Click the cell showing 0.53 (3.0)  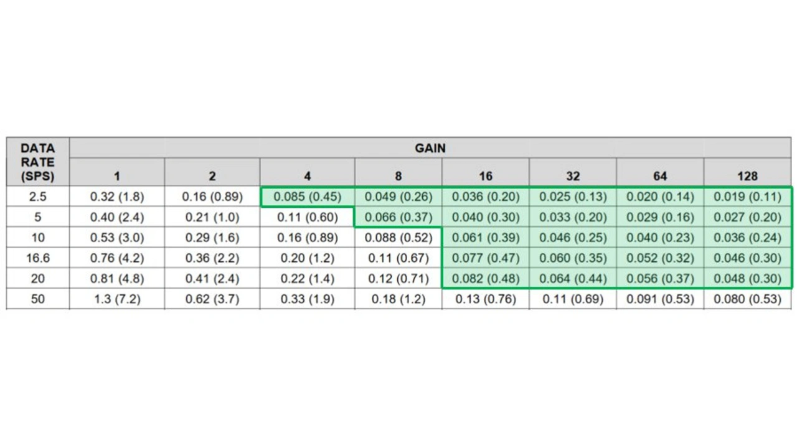point(117,238)
